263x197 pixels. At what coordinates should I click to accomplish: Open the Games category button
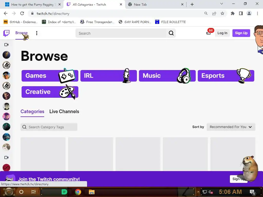(x=50, y=76)
